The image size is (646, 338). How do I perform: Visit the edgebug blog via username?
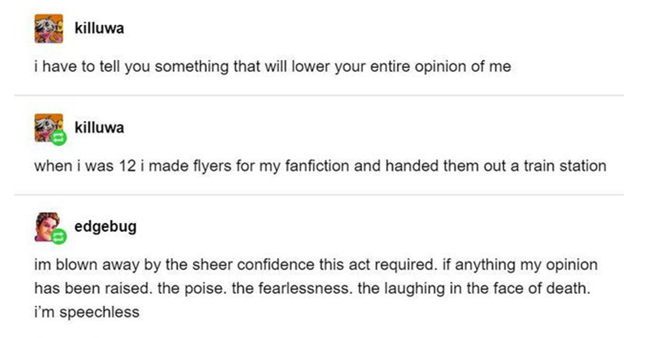coord(106,227)
